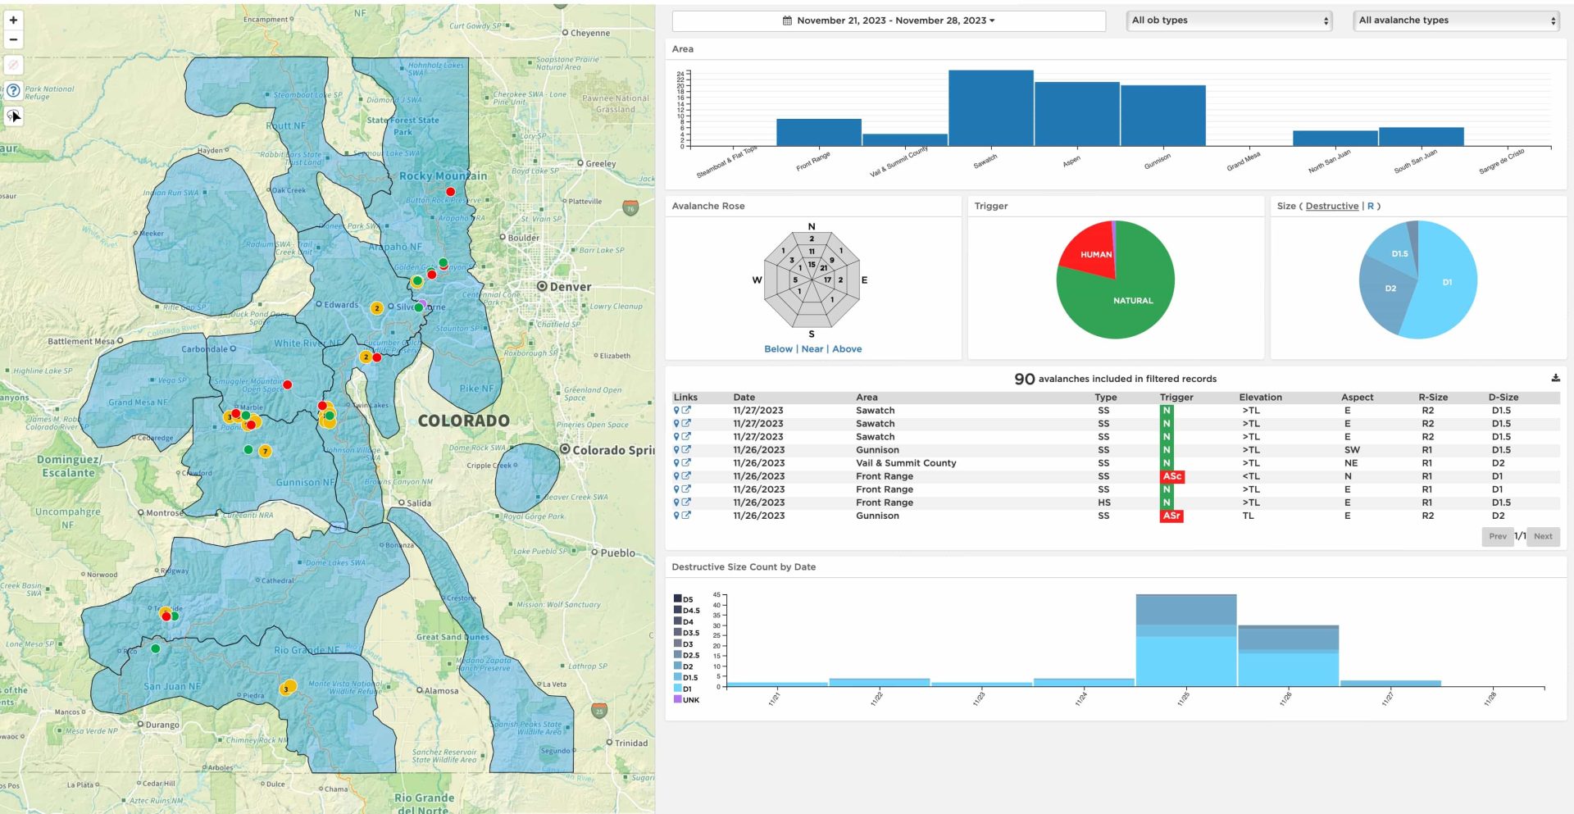Go to previous page with Prev
The height and width of the screenshot is (814, 1574).
point(1498,536)
